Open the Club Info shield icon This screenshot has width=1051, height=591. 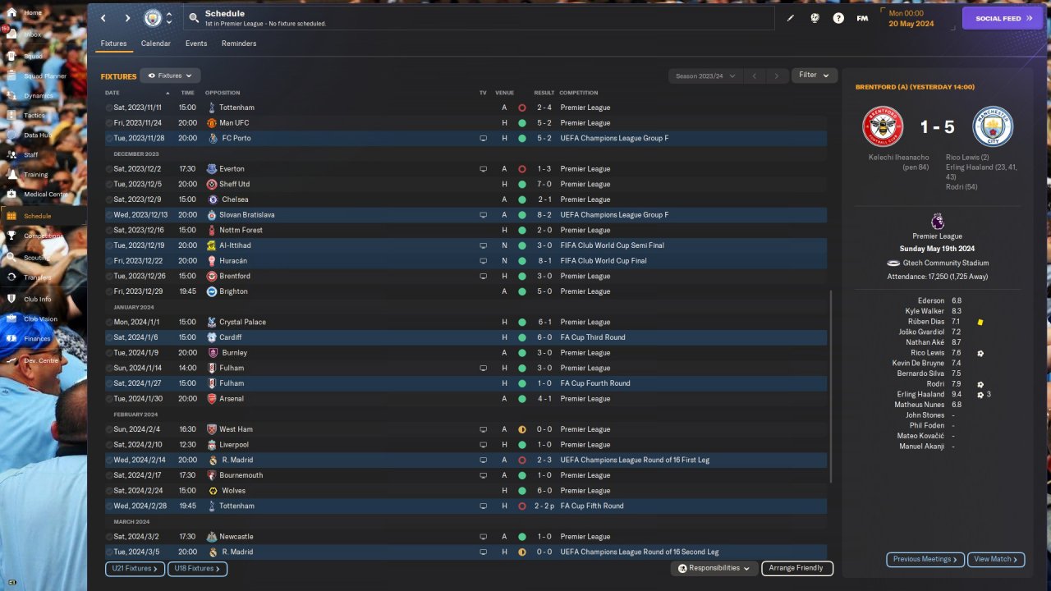click(11, 299)
